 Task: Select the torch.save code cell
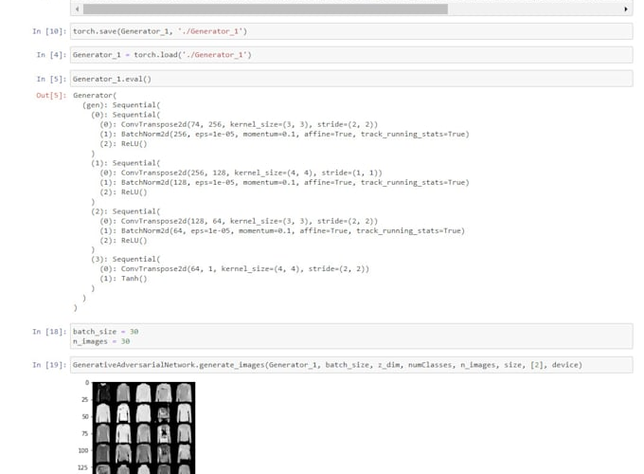[350, 31]
